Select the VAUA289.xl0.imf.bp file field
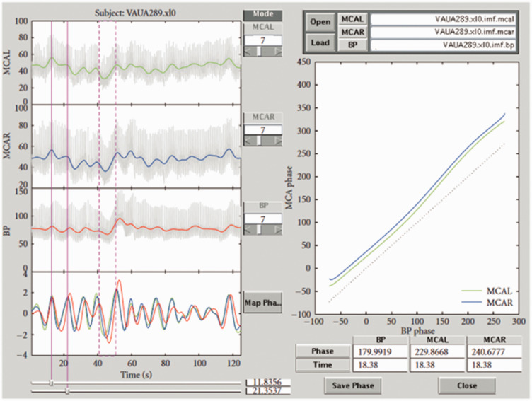 [x=443, y=45]
